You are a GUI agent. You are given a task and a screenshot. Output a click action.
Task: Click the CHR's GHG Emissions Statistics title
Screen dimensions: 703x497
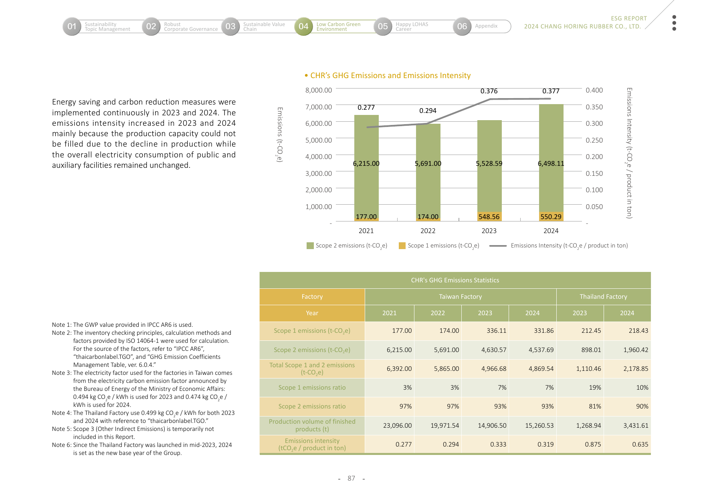(x=455, y=280)
